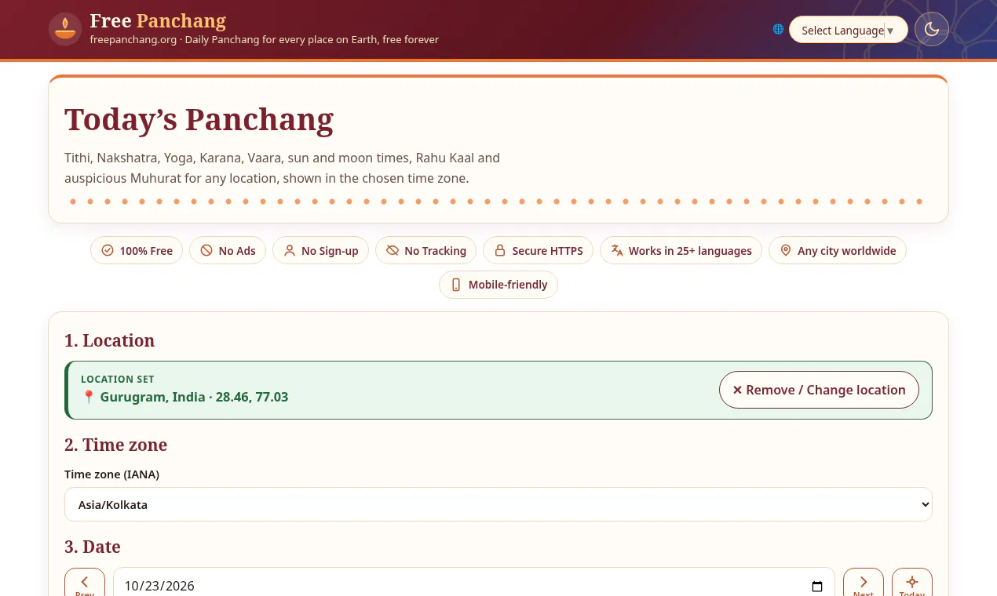Viewport: 997px width, 596px height.
Task: Open the Asia/Kolkata time zone dropdown
Action: (x=498, y=504)
